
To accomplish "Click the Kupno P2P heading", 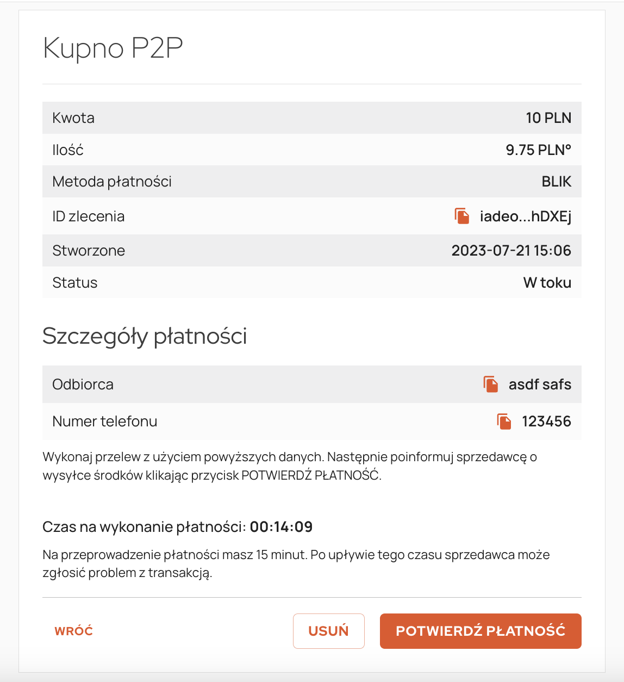I will 113,48.
